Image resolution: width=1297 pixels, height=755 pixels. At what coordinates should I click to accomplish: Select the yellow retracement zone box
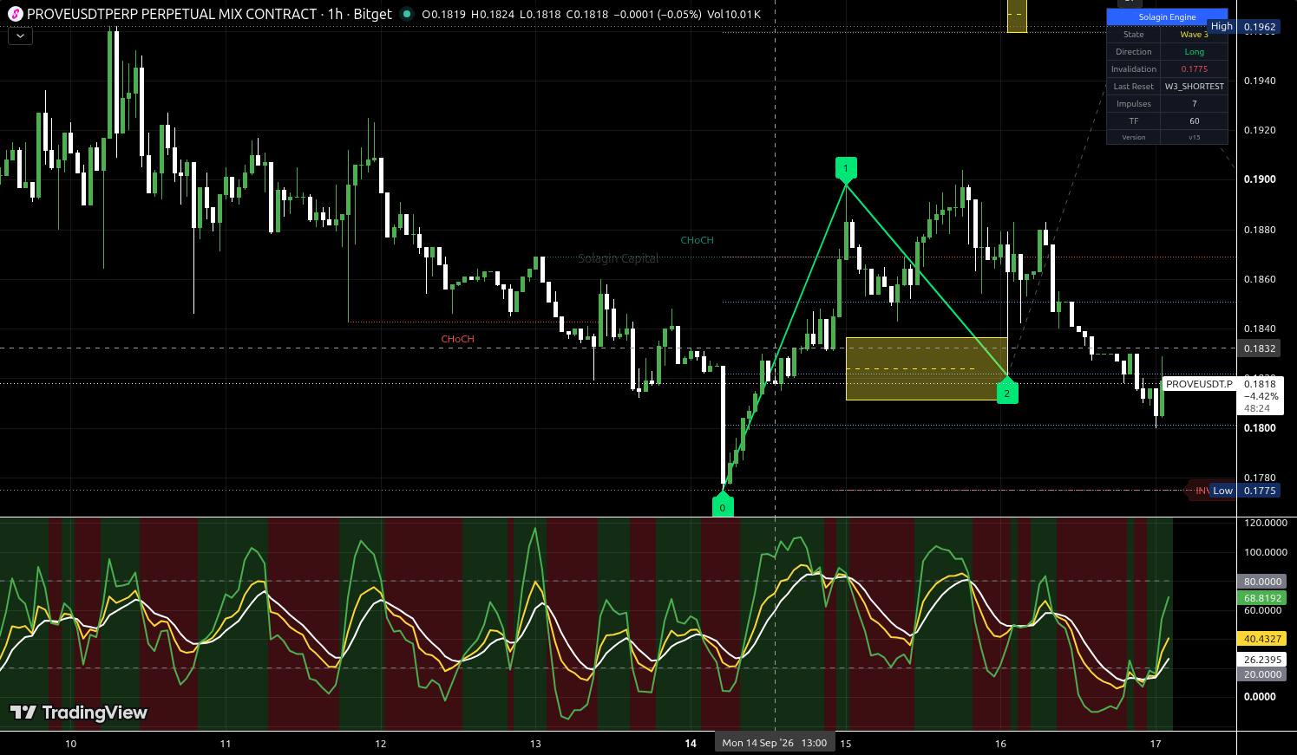(x=927, y=368)
